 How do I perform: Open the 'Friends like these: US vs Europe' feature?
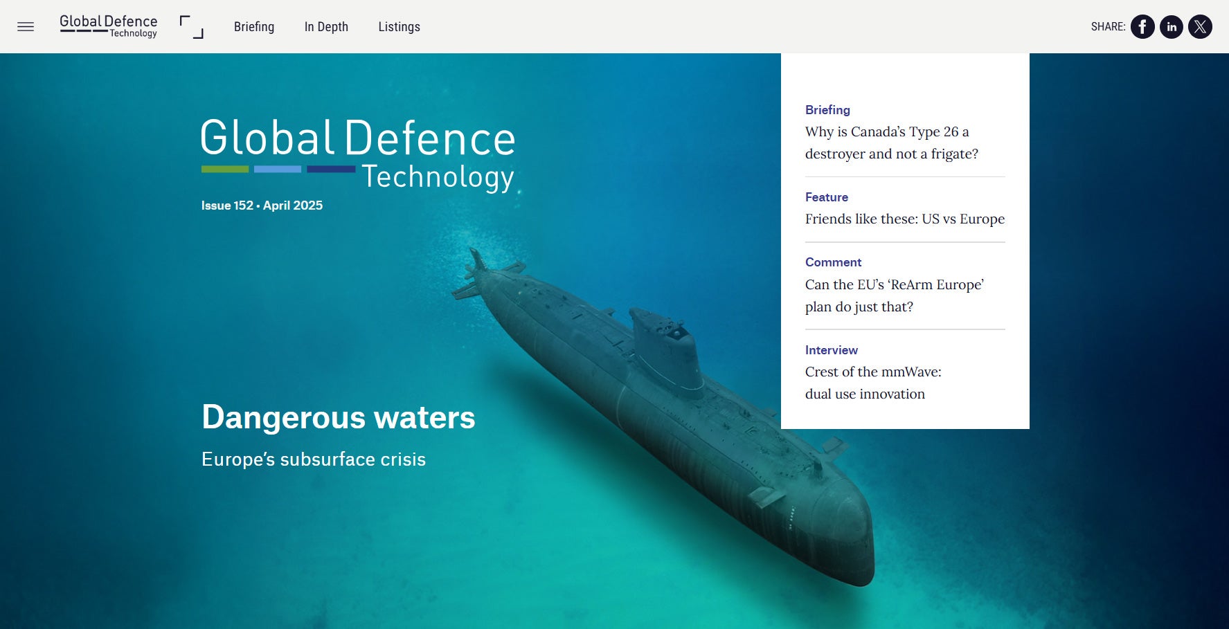click(904, 219)
